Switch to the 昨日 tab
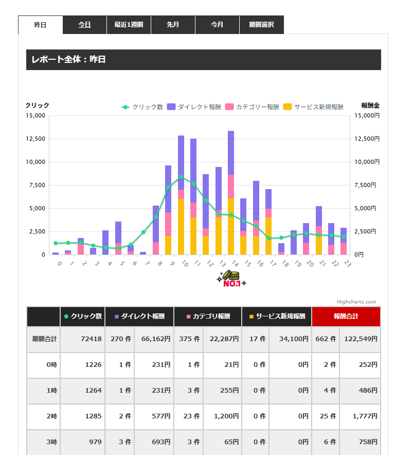395x455 pixels. [40, 25]
